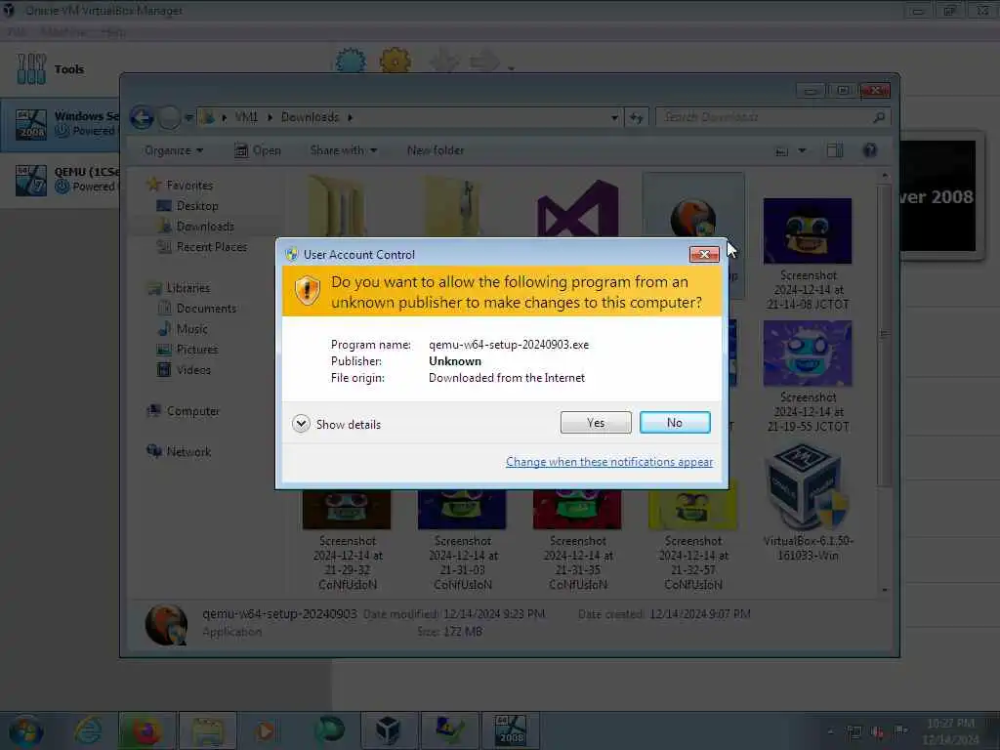Open the Start button dropdown arrow
1000x750 pixels.
[x=511, y=67]
